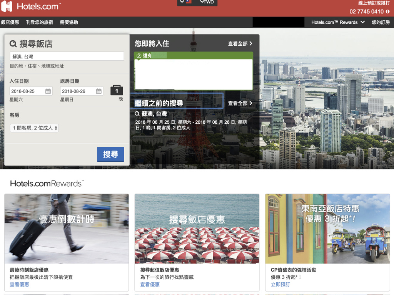Click the 繼續之前的搜尋 heading

click(159, 103)
